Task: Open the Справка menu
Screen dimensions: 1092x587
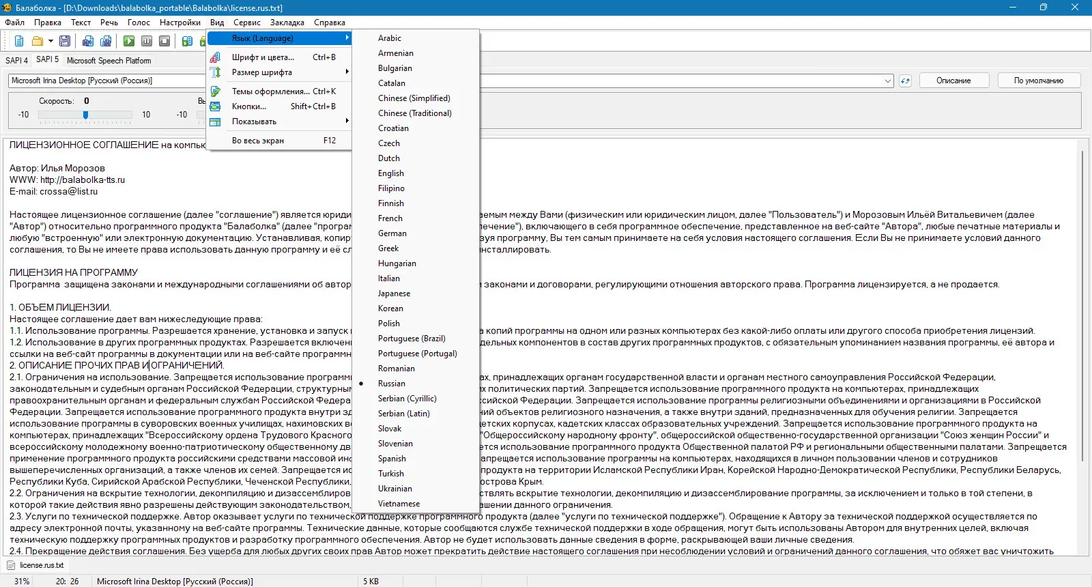Action: 330,23
